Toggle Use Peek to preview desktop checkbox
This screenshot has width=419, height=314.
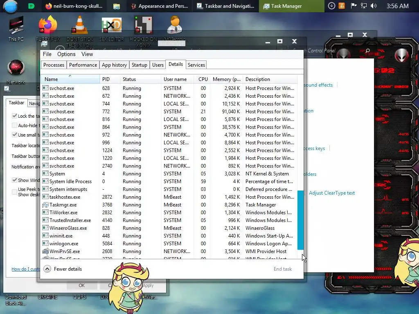(14, 192)
